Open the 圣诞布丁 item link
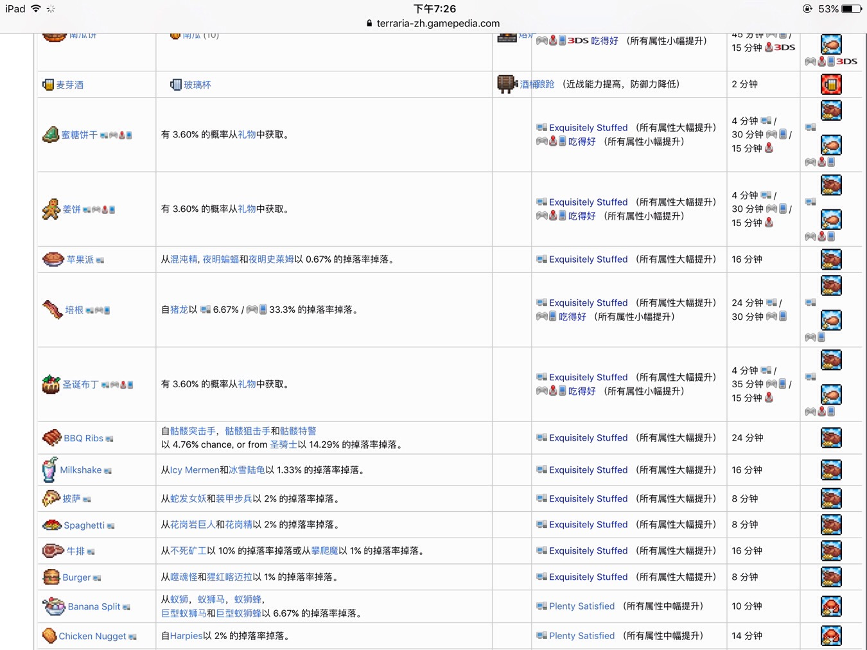 pyautogui.click(x=81, y=384)
